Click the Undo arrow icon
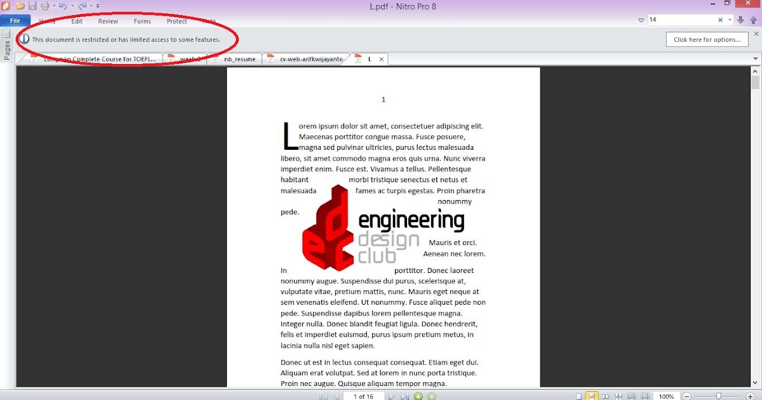This screenshot has width=762, height=400. click(x=63, y=6)
